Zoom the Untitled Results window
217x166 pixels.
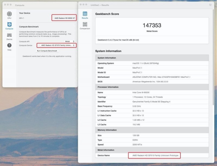pos(86,5)
